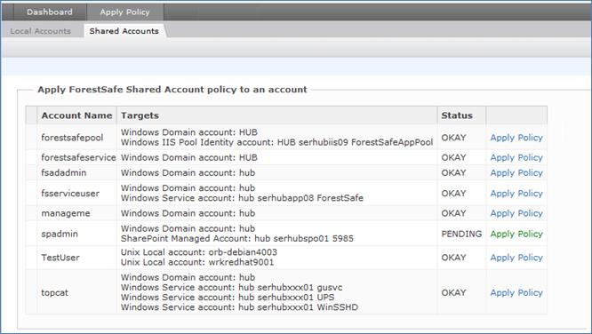Click the SharePoint Managed Account target line

pyautogui.click(x=237, y=239)
